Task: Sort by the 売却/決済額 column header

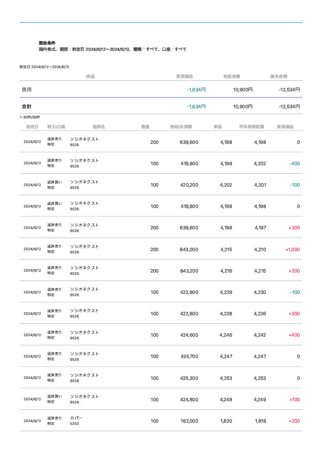Action: tap(181, 127)
